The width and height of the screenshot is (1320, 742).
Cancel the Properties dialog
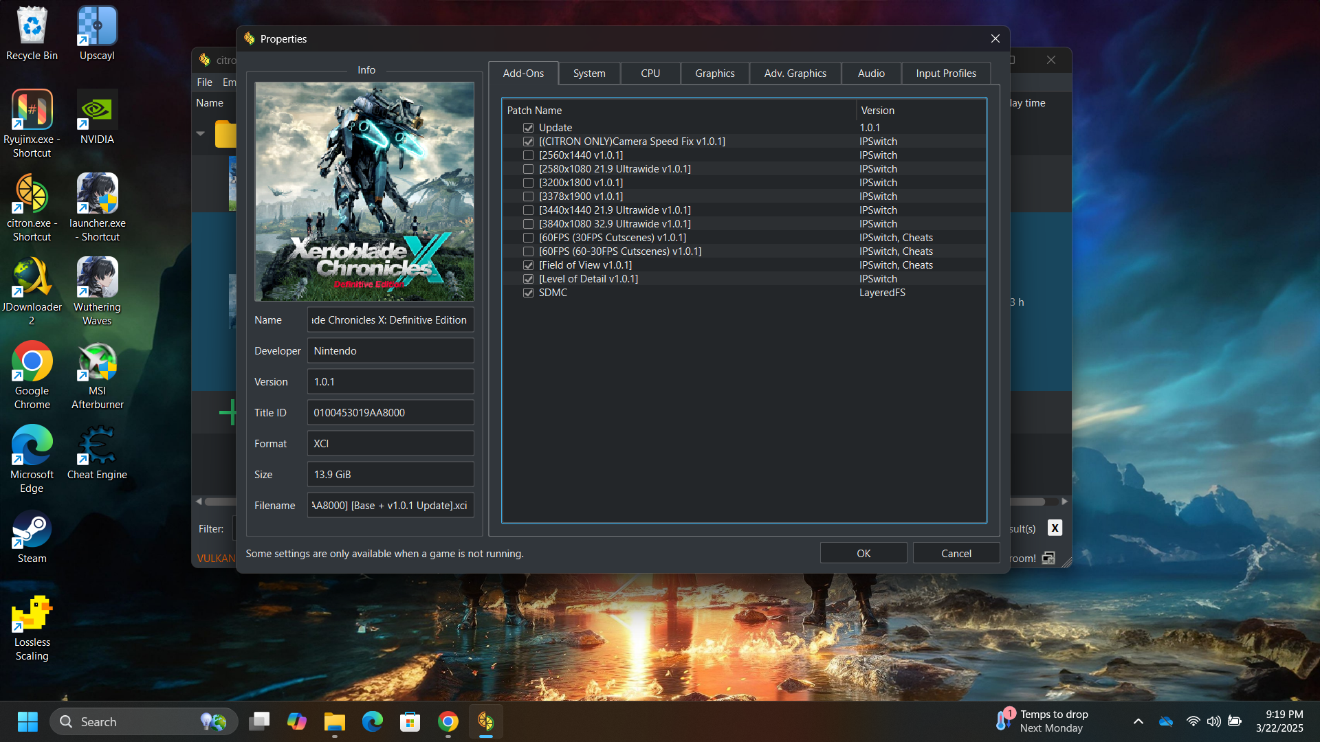pyautogui.click(x=956, y=553)
